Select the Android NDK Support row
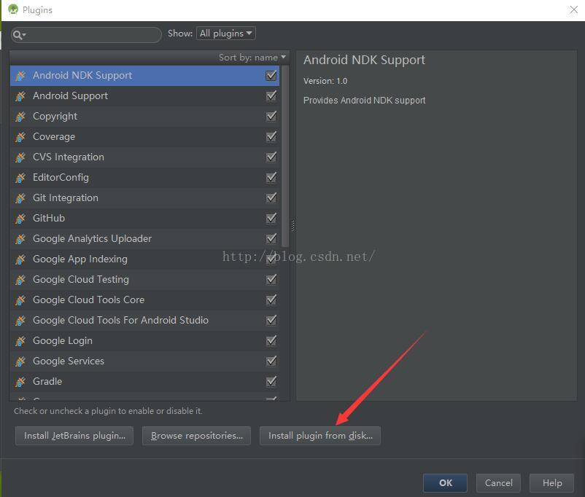This screenshot has width=585, height=497. coord(144,76)
